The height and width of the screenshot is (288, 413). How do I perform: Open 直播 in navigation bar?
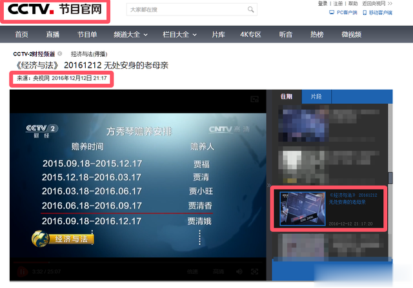point(53,34)
